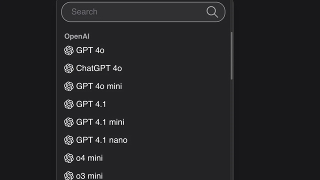Click the OpenAI section header
The width and height of the screenshot is (320, 180).
coord(76,36)
